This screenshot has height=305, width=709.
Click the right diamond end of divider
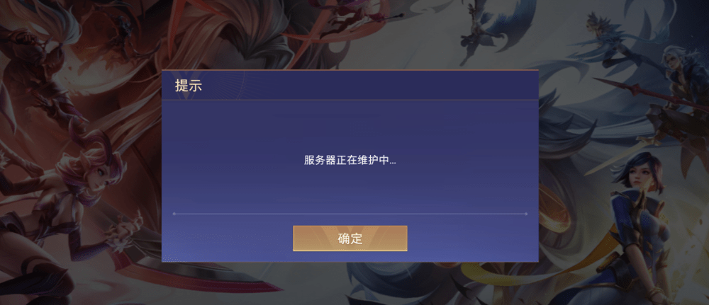pyautogui.click(x=526, y=214)
